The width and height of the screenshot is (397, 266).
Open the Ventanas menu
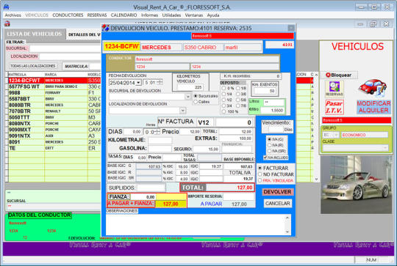[x=193, y=15]
